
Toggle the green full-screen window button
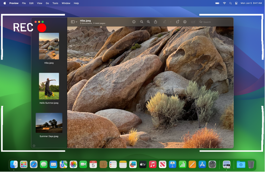pos(42,21)
